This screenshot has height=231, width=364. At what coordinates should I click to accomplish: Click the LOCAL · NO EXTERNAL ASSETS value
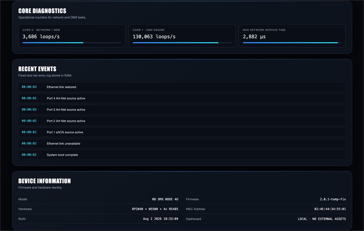pyautogui.click(x=322, y=219)
